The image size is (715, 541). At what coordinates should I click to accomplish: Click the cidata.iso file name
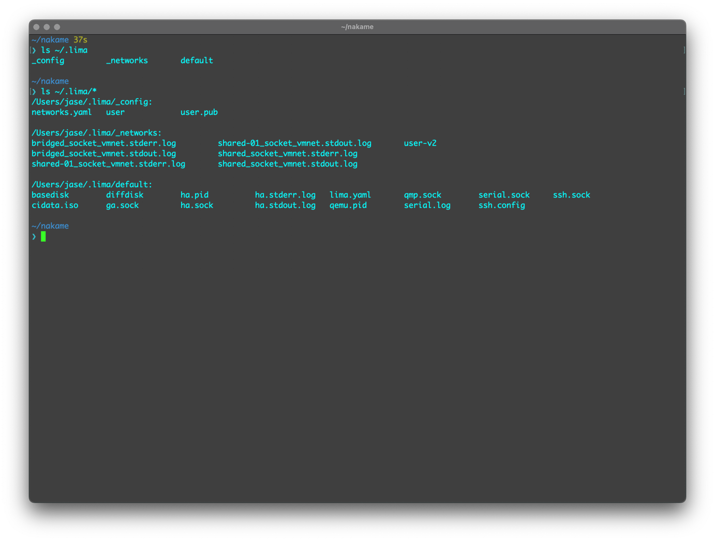(55, 205)
